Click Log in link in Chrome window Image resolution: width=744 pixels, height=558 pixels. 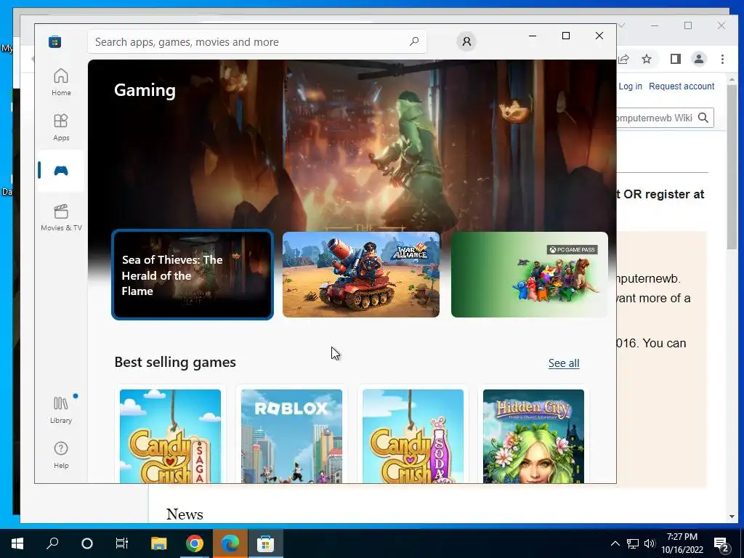pos(630,86)
